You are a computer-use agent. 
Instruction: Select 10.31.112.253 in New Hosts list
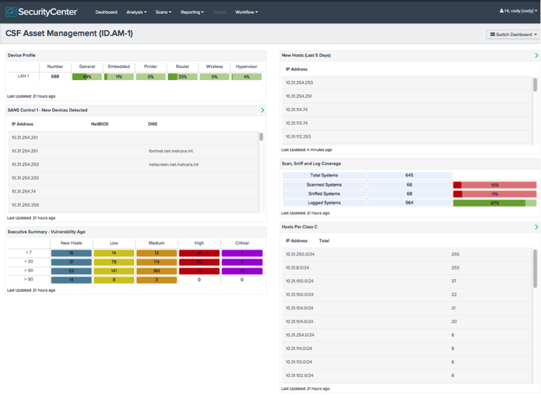point(407,137)
